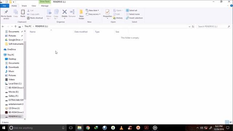Click the Copy ribbon icon
Viewport: 233px width, 131px height.
click(x=15, y=12)
